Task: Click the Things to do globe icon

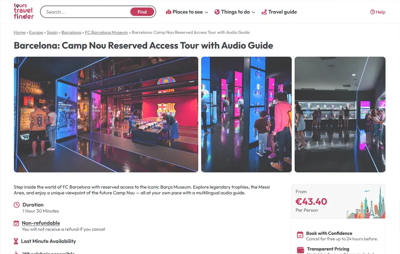Action: (217, 12)
